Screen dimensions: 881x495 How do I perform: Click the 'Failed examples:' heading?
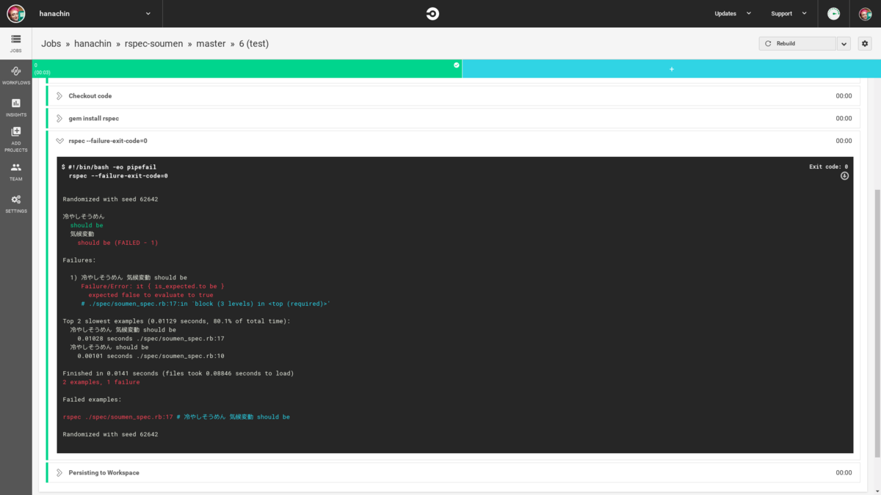93,400
